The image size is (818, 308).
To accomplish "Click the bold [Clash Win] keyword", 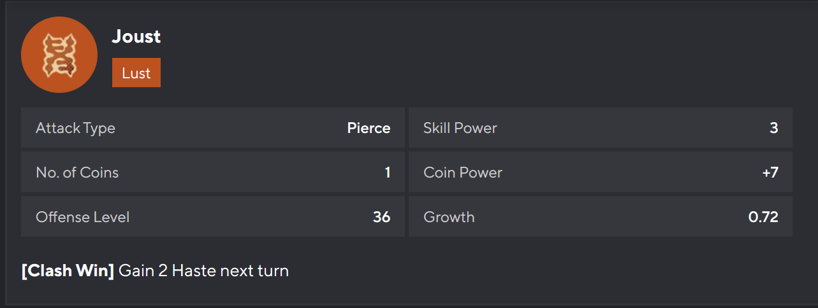I will tap(68, 270).
